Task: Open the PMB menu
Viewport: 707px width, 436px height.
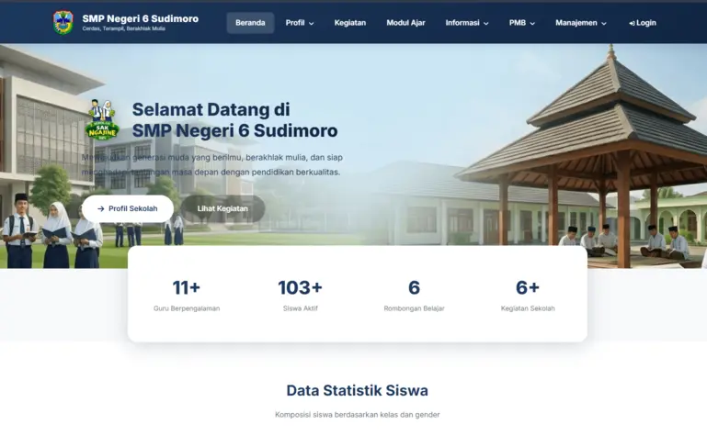Action: point(521,23)
